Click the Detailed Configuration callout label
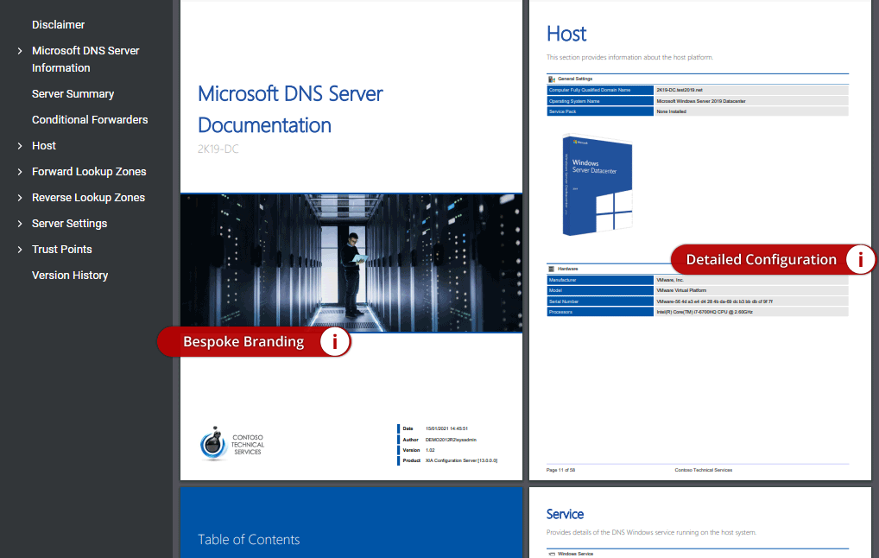 tap(761, 260)
